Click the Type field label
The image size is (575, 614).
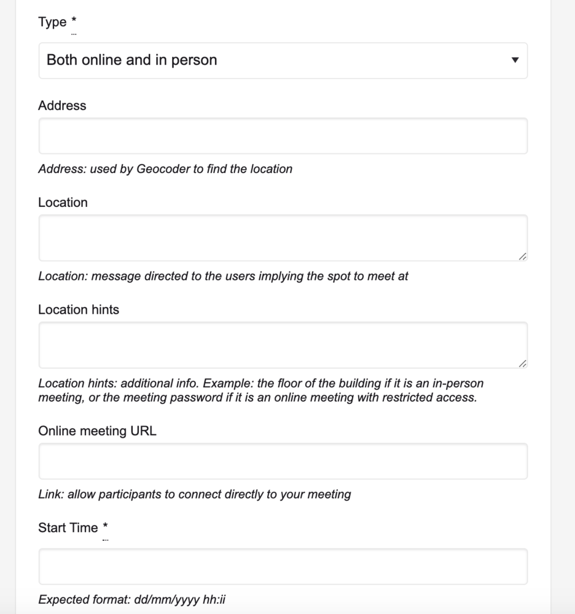52,22
